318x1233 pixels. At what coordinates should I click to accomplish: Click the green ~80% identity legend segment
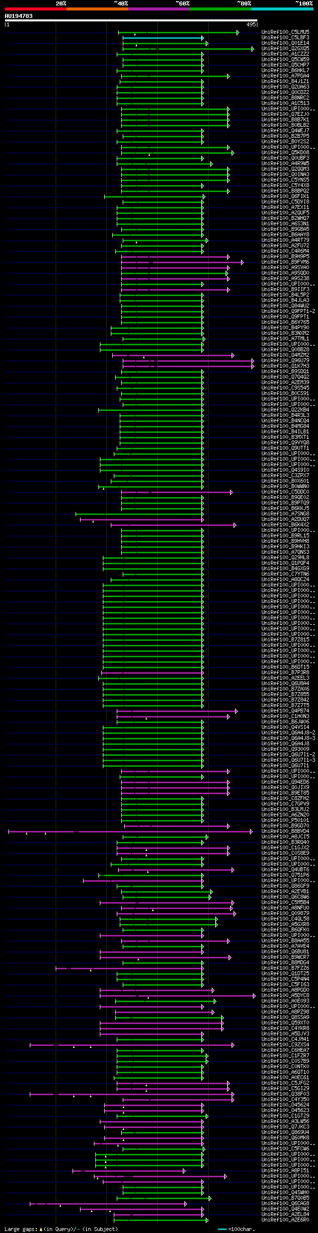pyautogui.click(x=221, y=9)
